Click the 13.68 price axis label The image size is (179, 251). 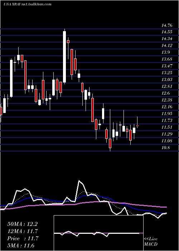167,59
